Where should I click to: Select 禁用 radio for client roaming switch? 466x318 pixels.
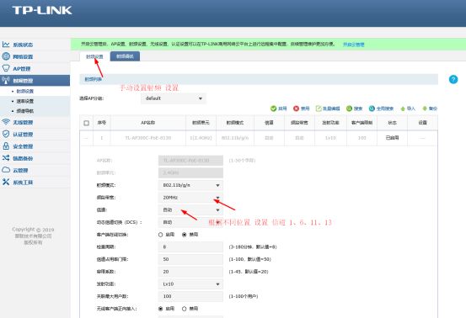coord(185,235)
